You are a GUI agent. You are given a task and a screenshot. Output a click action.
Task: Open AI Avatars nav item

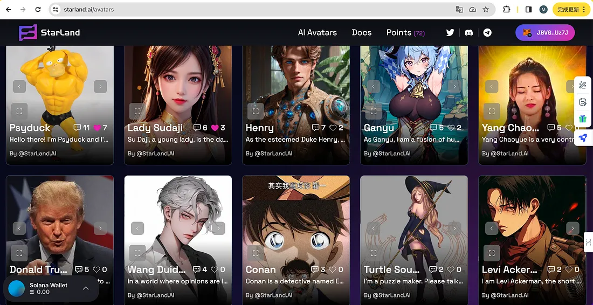(x=318, y=32)
